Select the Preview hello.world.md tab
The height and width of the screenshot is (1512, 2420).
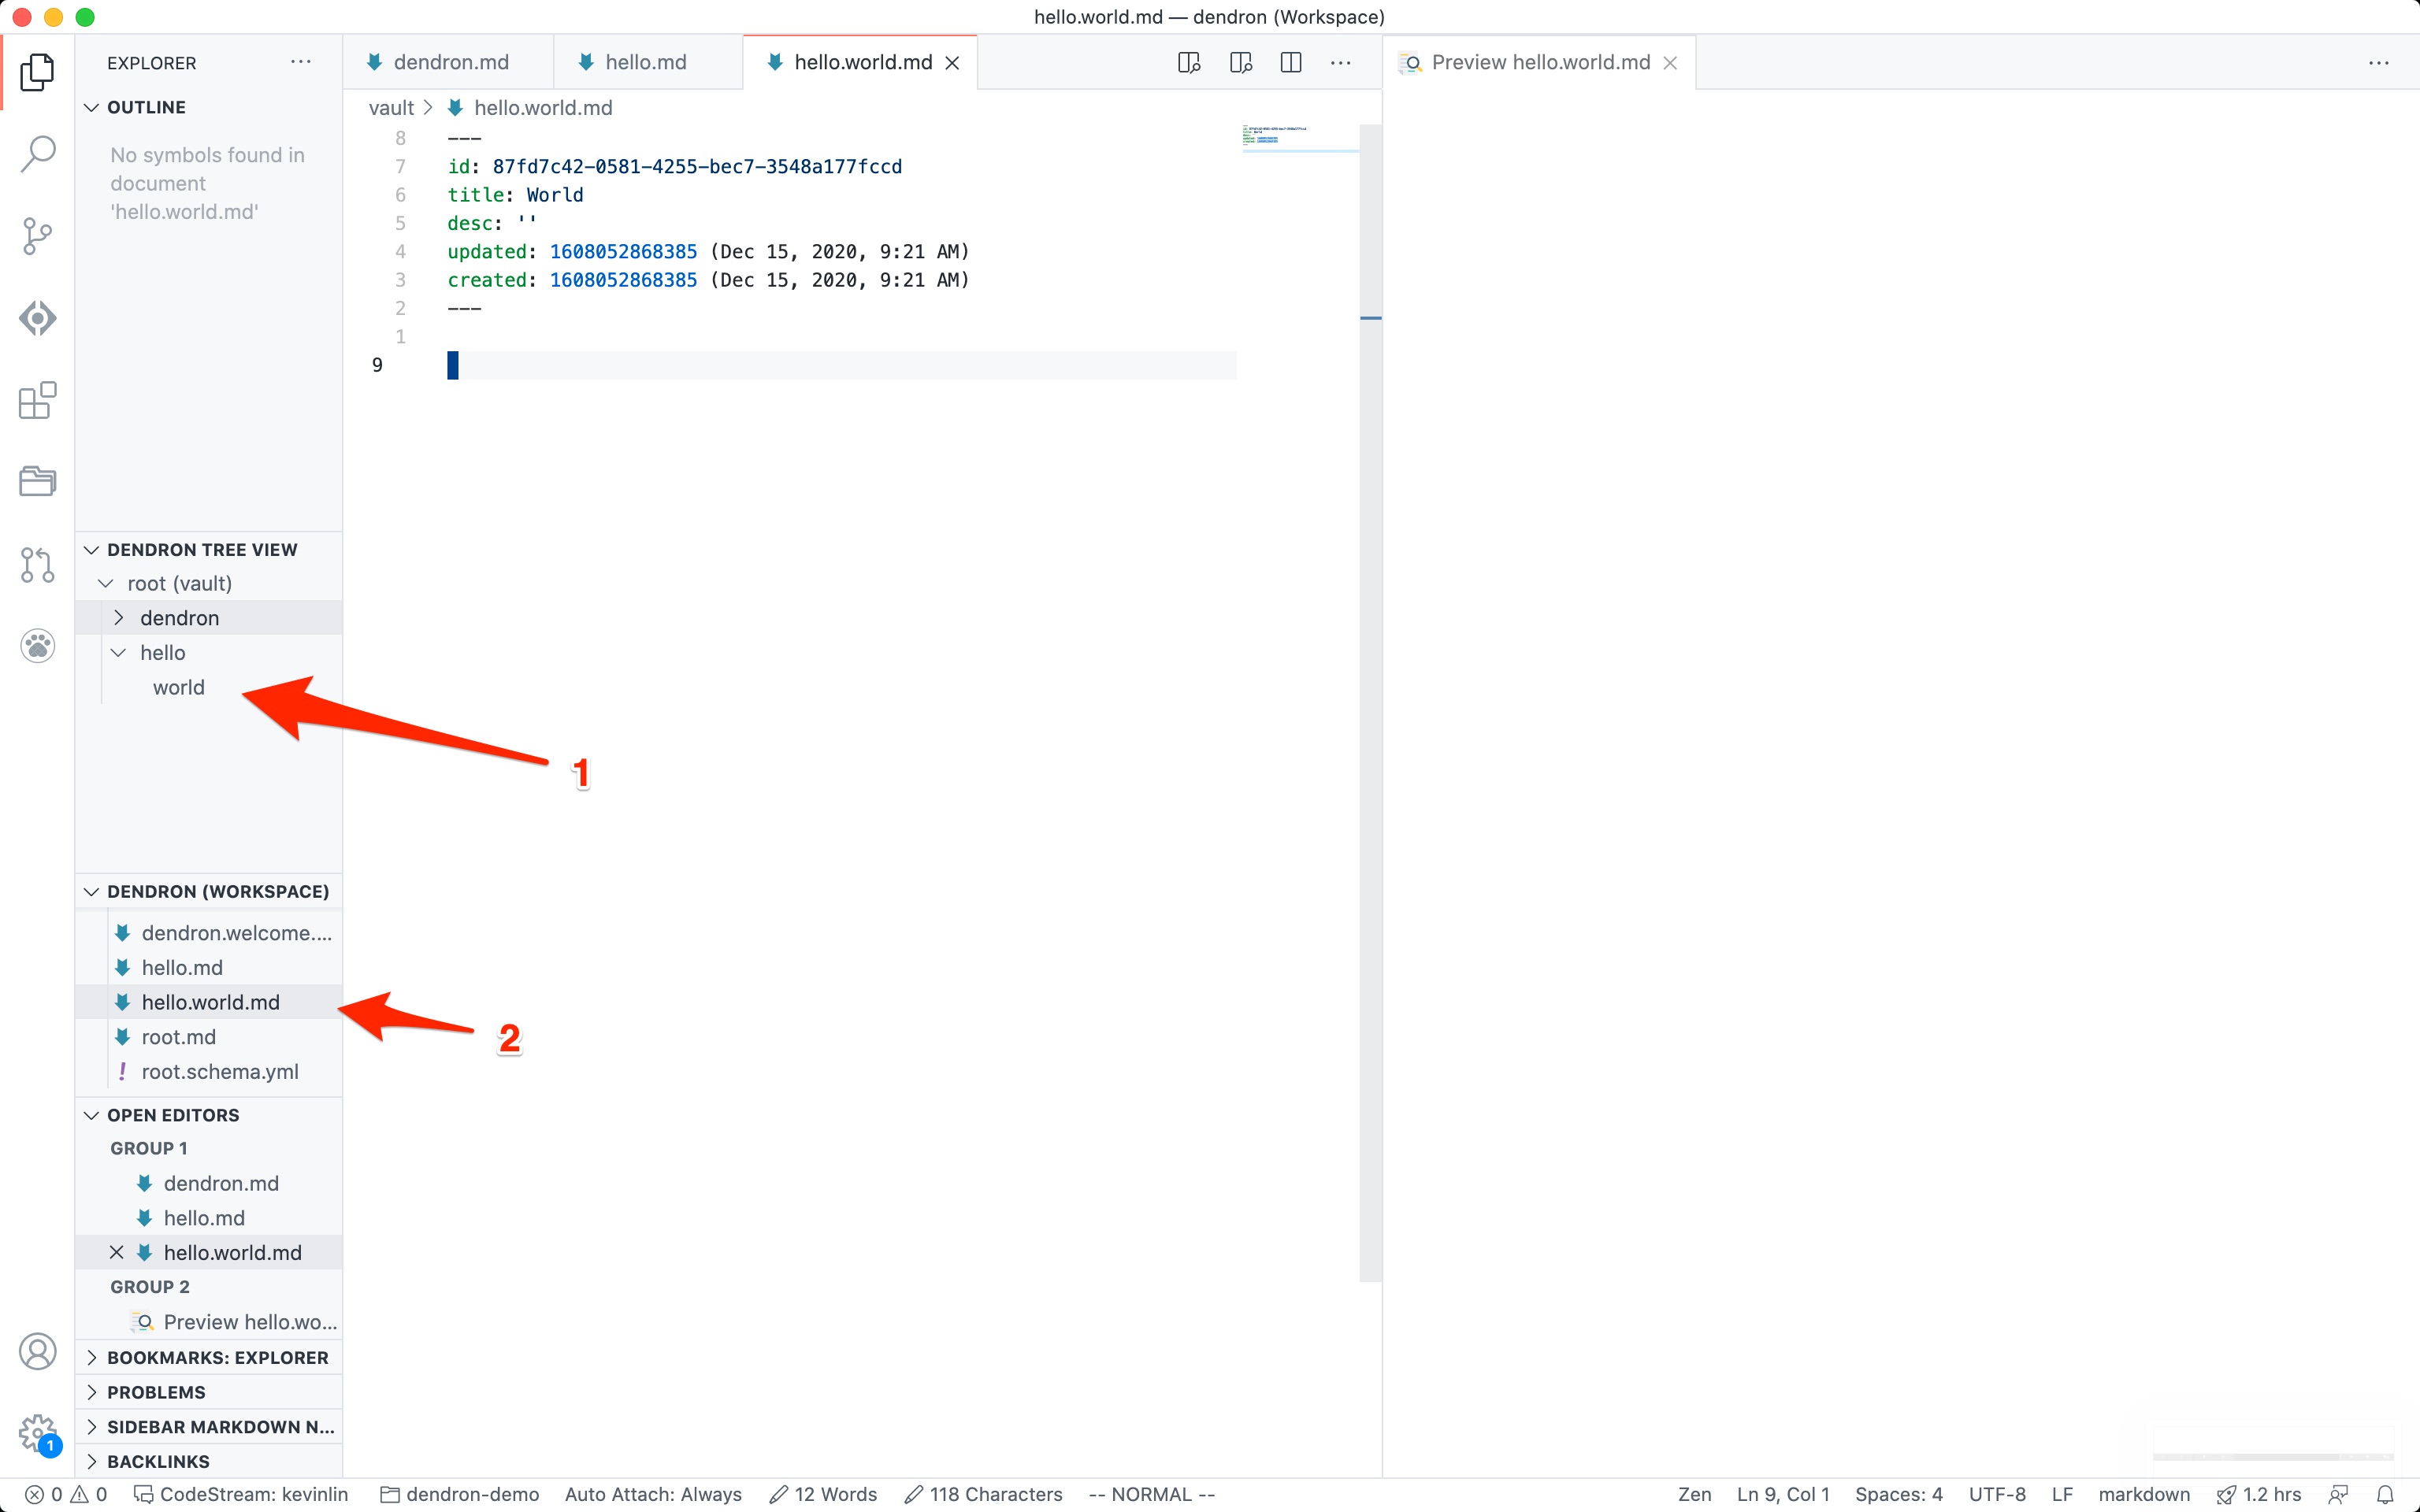1540,62
